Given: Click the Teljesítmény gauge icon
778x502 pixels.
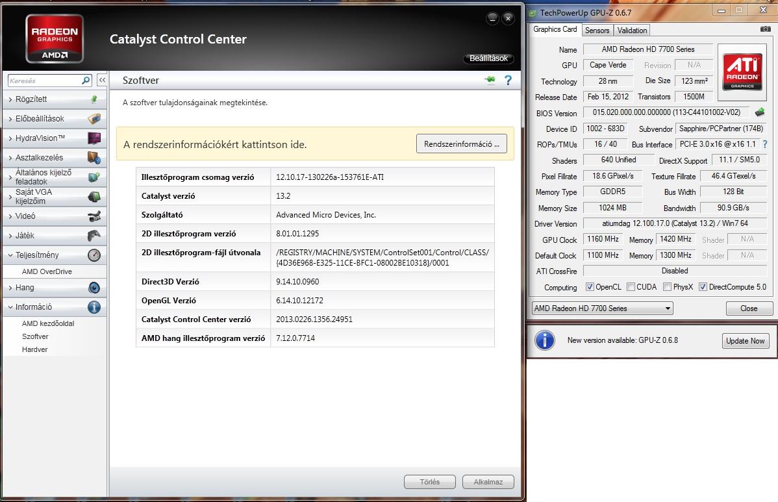Looking at the screenshot, I should (x=94, y=255).
